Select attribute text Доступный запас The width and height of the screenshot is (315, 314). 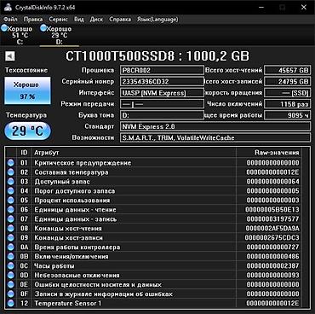pos(62,182)
